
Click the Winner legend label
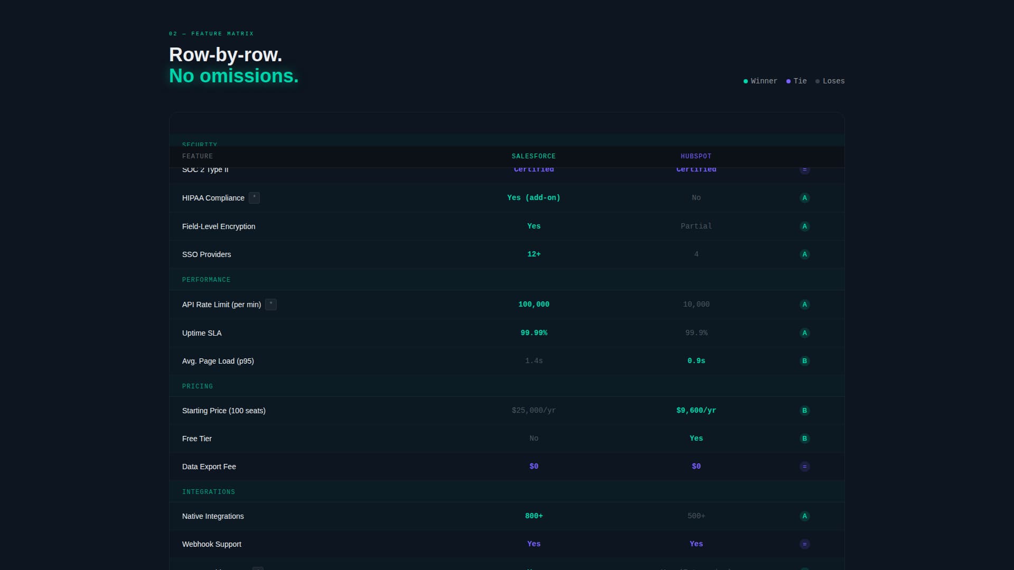pyautogui.click(x=764, y=81)
